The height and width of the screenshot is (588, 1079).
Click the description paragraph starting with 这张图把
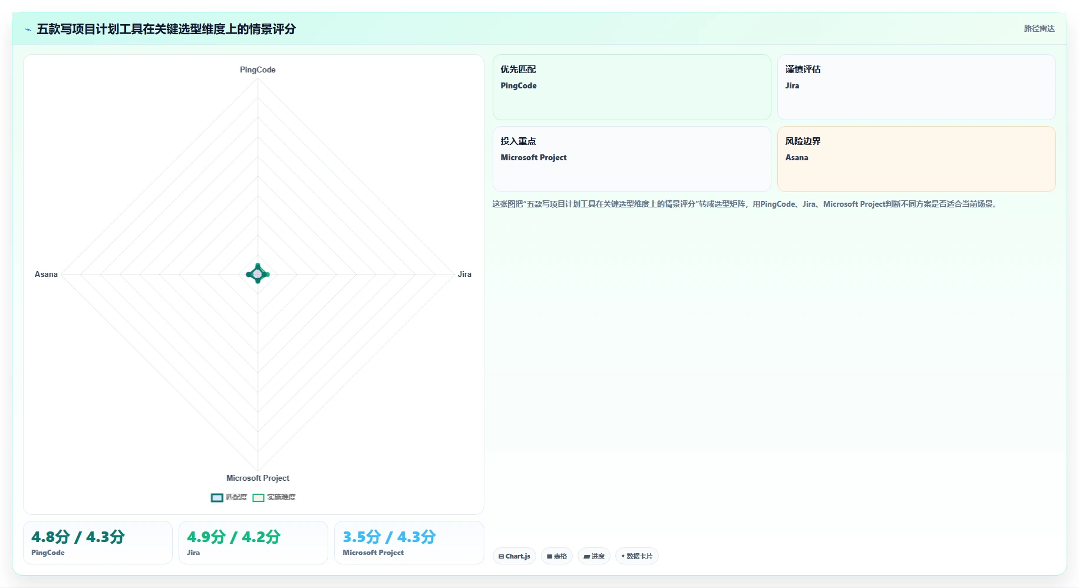click(x=745, y=204)
